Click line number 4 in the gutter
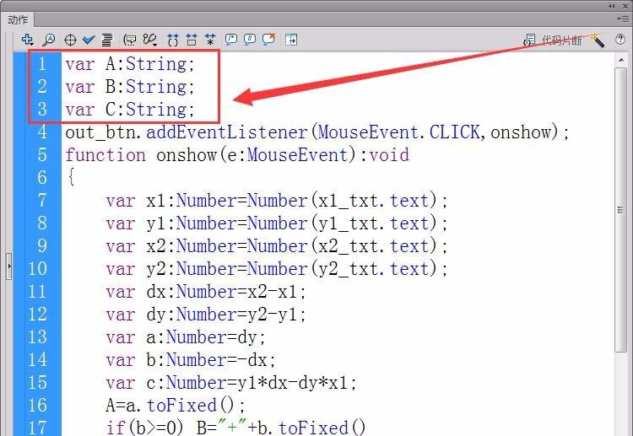Image resolution: width=633 pixels, height=436 pixels. (42, 132)
